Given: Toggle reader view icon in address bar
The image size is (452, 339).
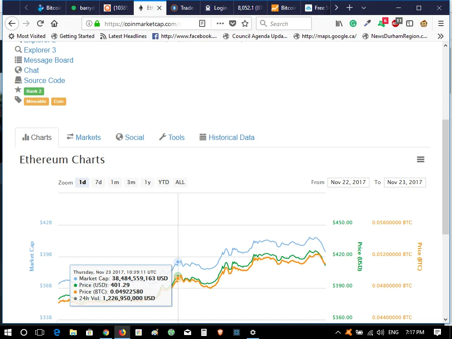Looking at the screenshot, I should coord(202,24).
